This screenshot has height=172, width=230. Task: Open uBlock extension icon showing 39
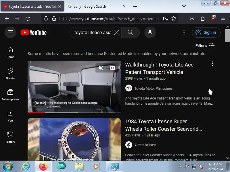213,18
